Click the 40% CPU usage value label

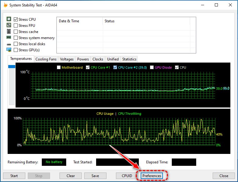tap(219, 134)
